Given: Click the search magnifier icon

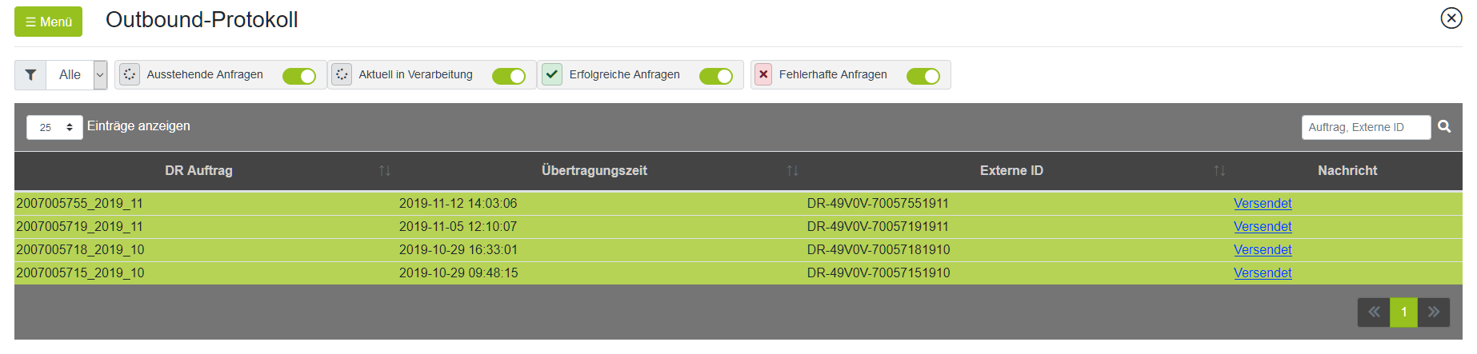Looking at the screenshot, I should pos(1444,126).
